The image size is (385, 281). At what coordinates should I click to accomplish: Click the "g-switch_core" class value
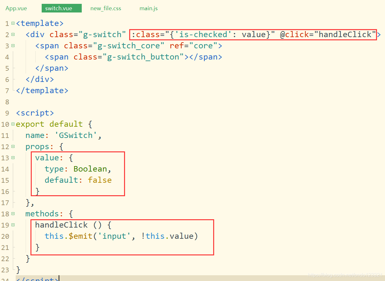[129, 46]
